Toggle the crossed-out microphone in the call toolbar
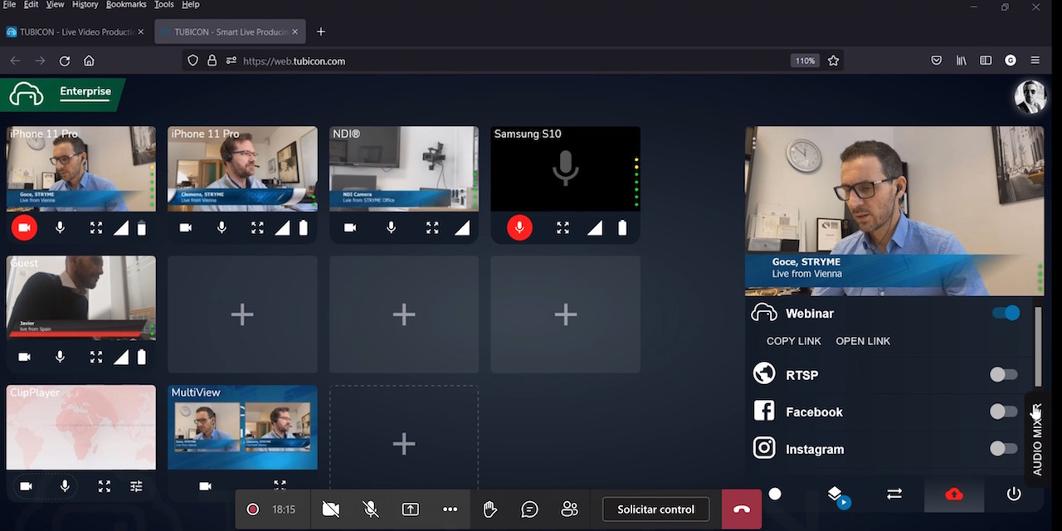The width and height of the screenshot is (1062, 531). click(x=371, y=509)
